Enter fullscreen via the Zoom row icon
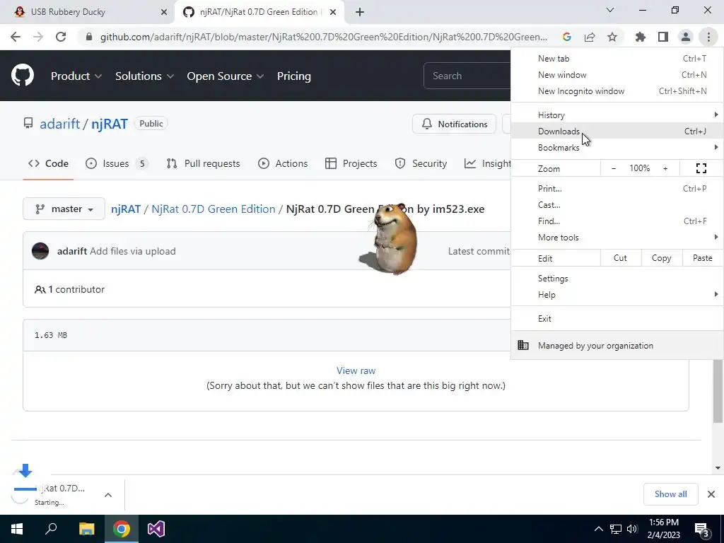 (701, 168)
